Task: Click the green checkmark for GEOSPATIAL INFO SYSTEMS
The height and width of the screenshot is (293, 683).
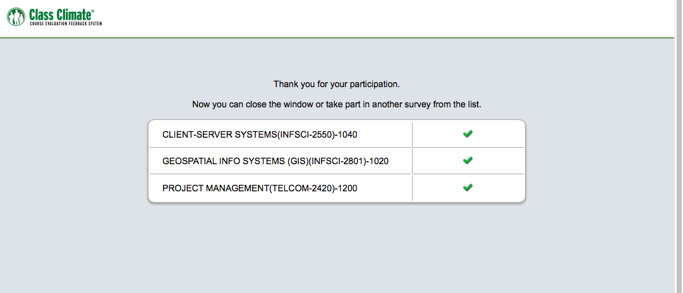Action: (x=468, y=160)
